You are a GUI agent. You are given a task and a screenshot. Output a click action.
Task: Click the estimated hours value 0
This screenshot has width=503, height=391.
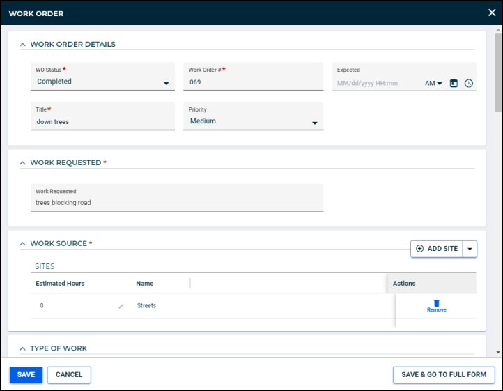[x=42, y=305]
